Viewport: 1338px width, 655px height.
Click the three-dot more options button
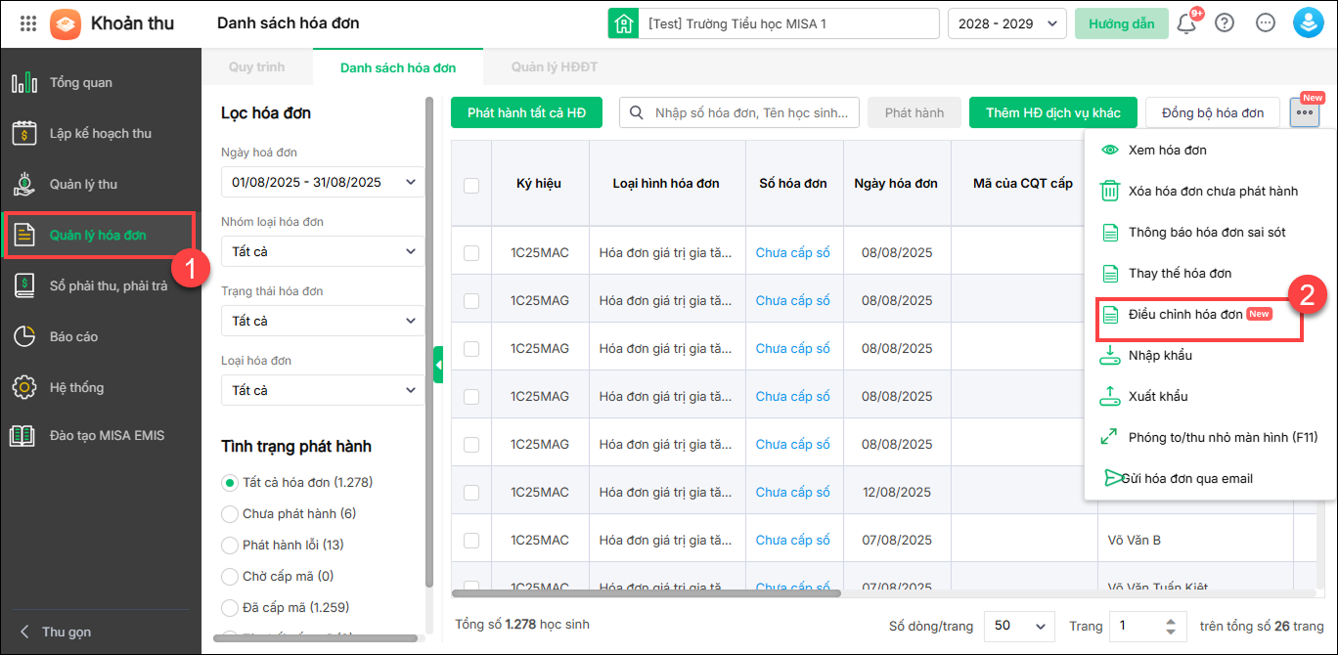[1304, 113]
